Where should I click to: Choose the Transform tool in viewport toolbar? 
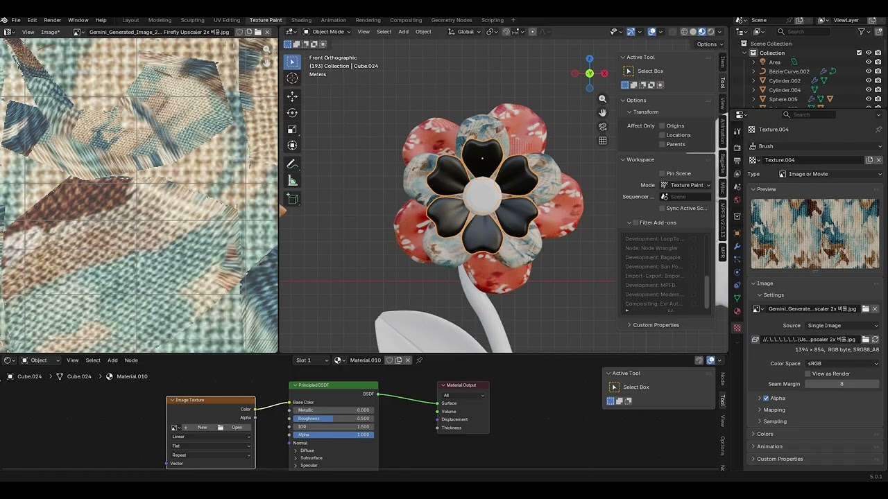(x=292, y=146)
